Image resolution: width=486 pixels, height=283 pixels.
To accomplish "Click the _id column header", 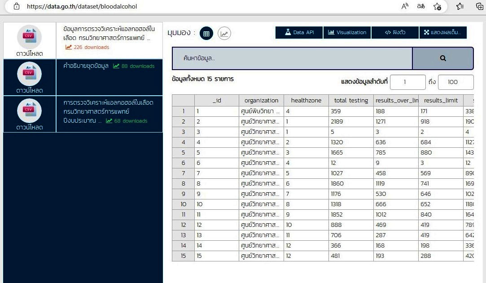I will (x=217, y=100).
